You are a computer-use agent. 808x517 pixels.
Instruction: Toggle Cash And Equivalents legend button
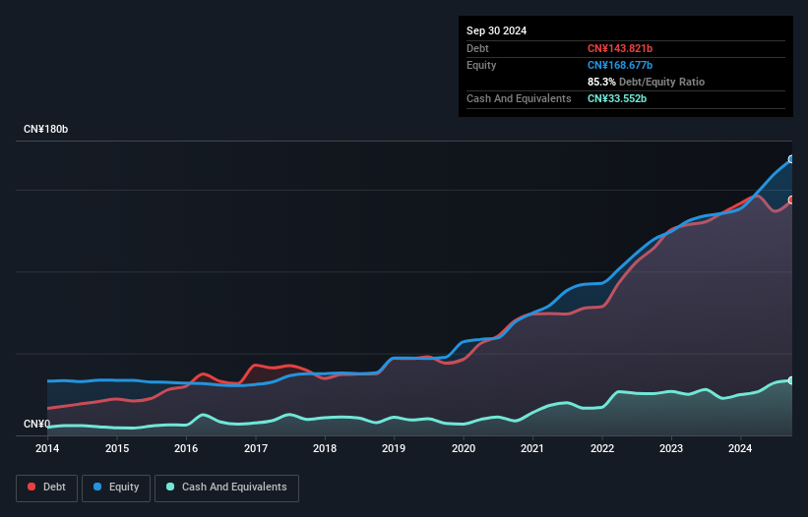point(226,488)
